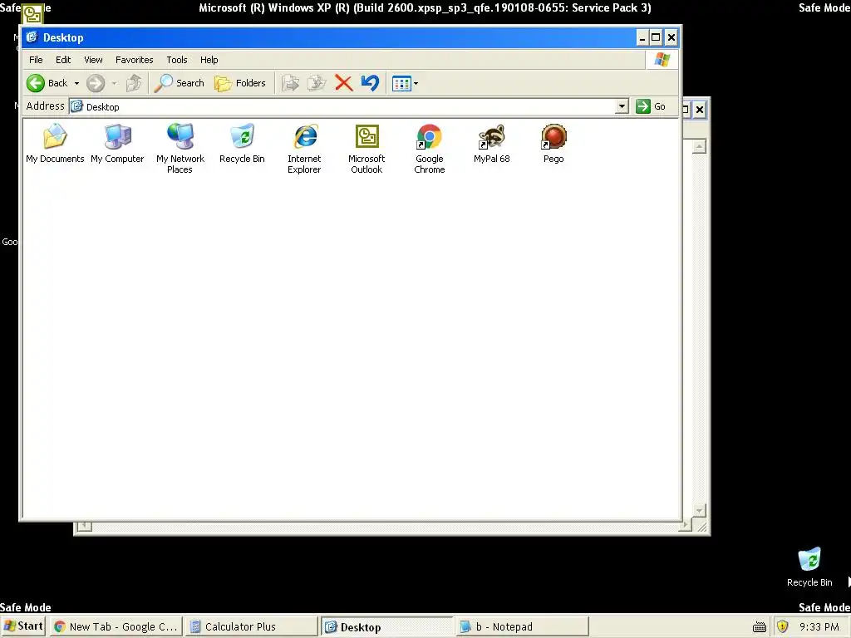
Task: Click the right scroll arrow of the background window
Action: [x=686, y=525]
